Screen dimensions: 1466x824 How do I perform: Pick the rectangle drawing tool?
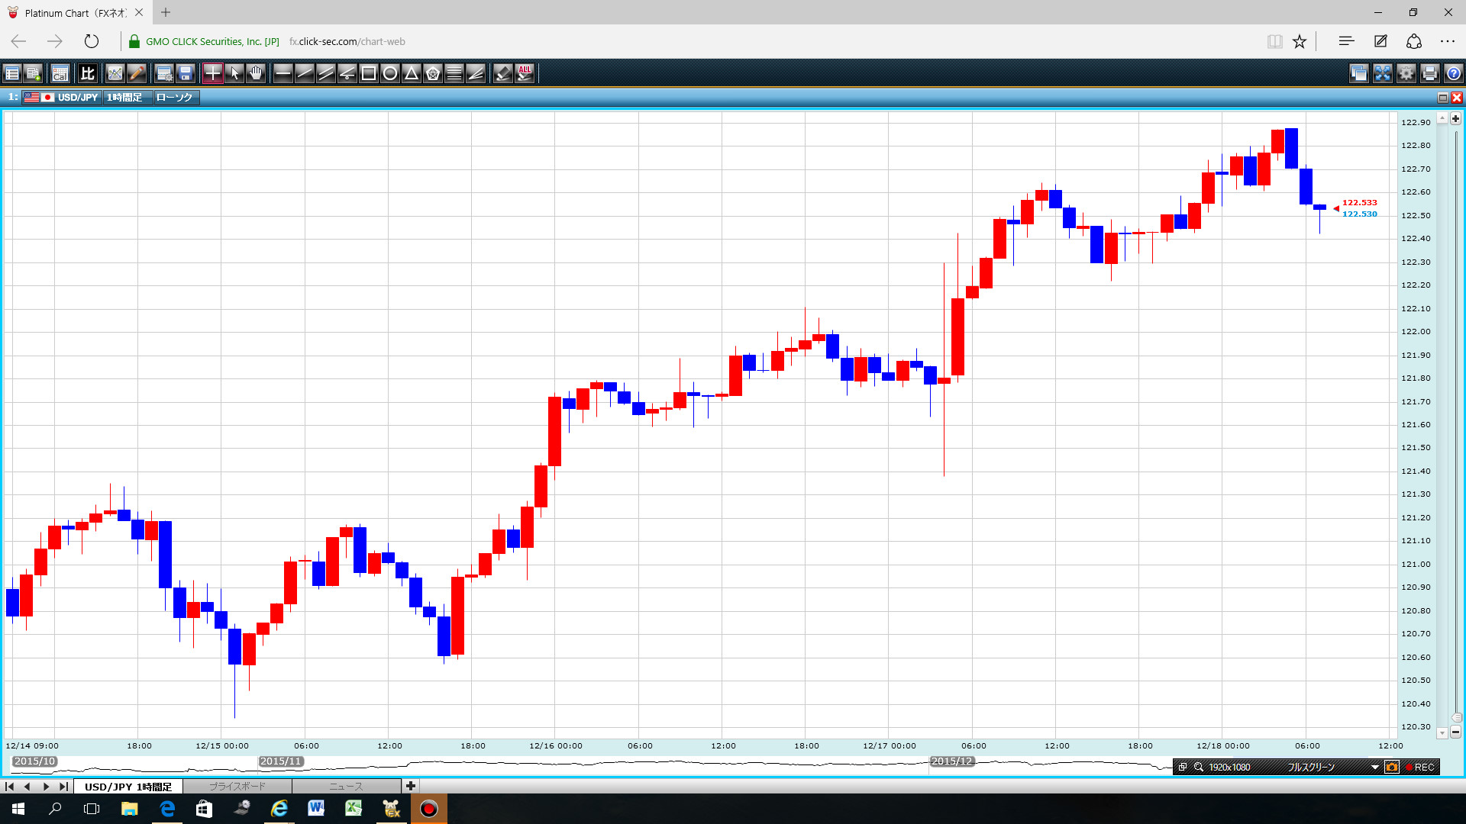368,73
